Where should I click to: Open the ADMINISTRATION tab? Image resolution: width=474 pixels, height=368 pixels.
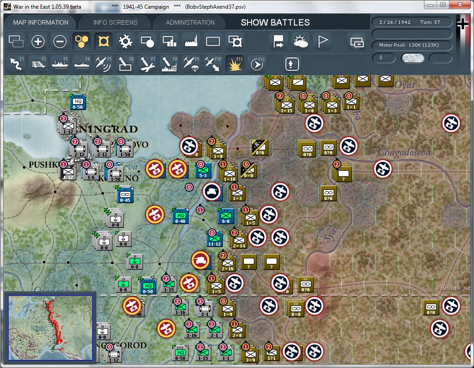(x=190, y=22)
